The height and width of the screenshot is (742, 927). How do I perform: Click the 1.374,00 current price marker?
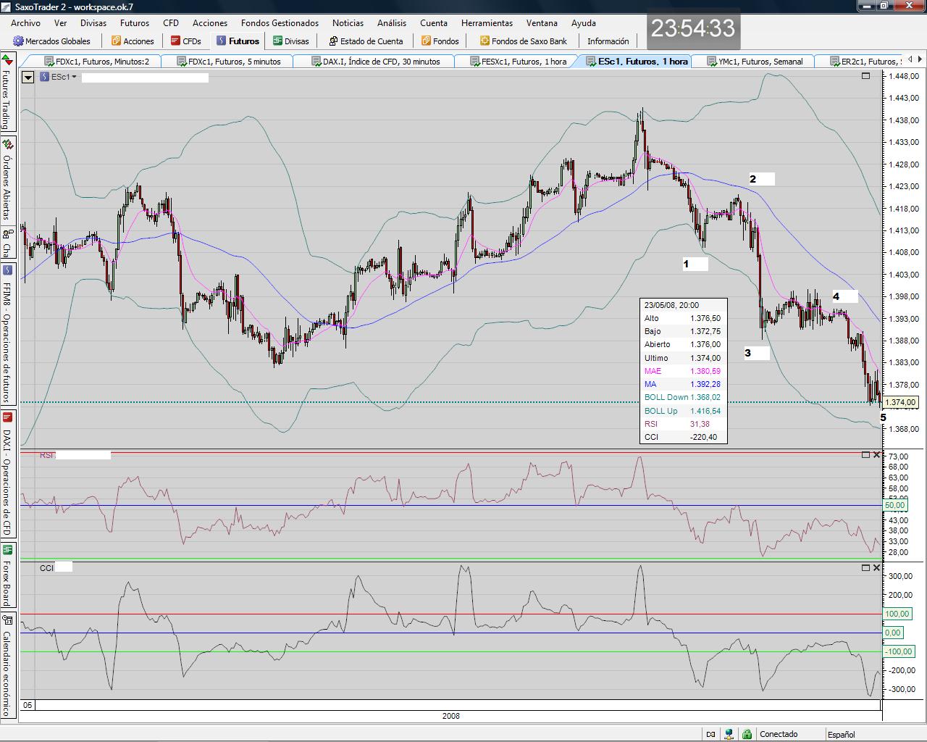click(900, 402)
